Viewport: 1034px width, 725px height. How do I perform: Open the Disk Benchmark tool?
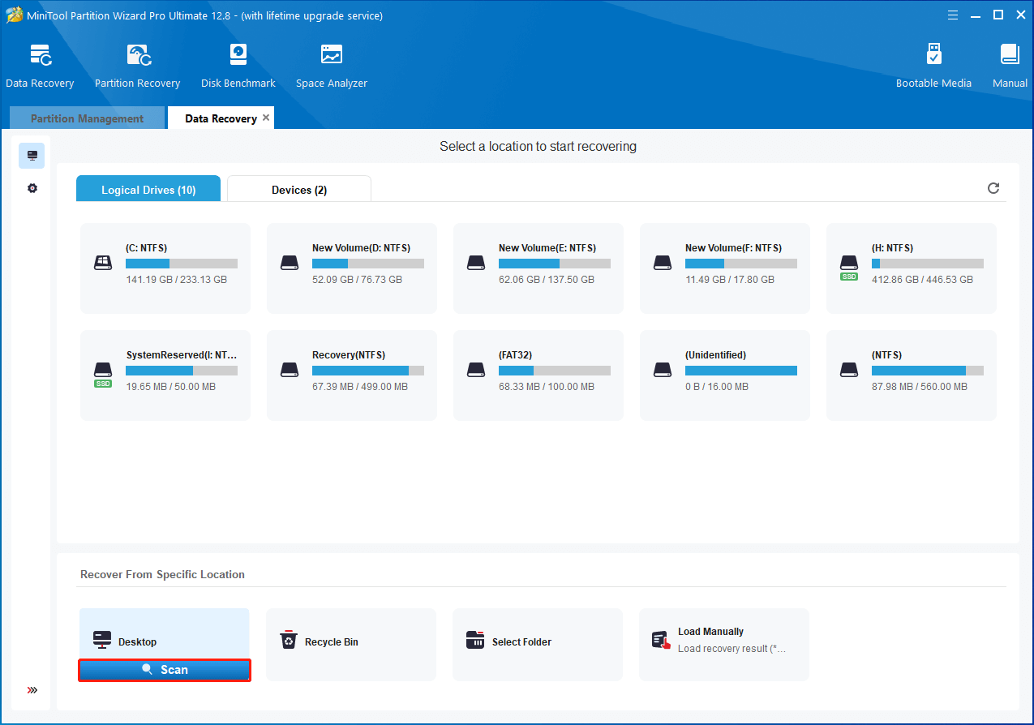pos(238,66)
